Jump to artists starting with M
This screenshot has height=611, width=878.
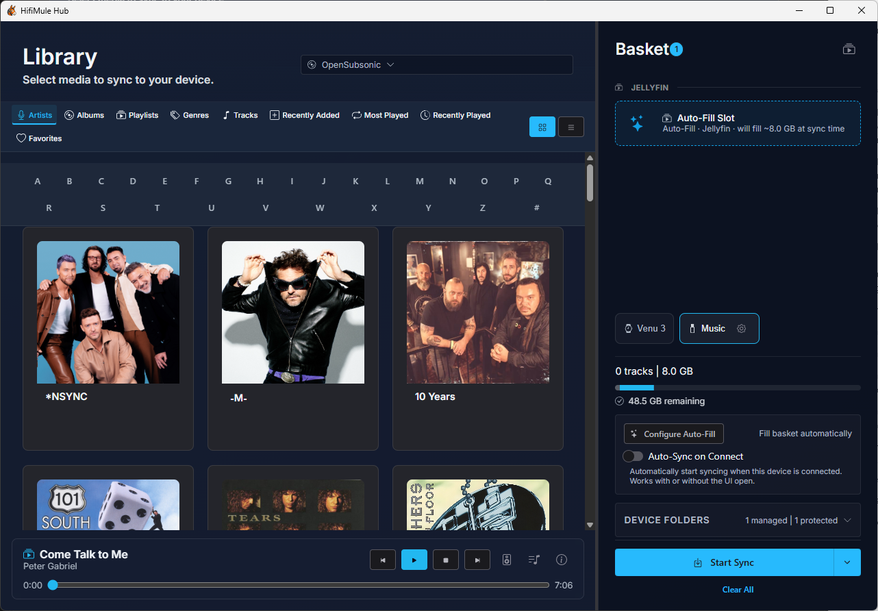[420, 182]
